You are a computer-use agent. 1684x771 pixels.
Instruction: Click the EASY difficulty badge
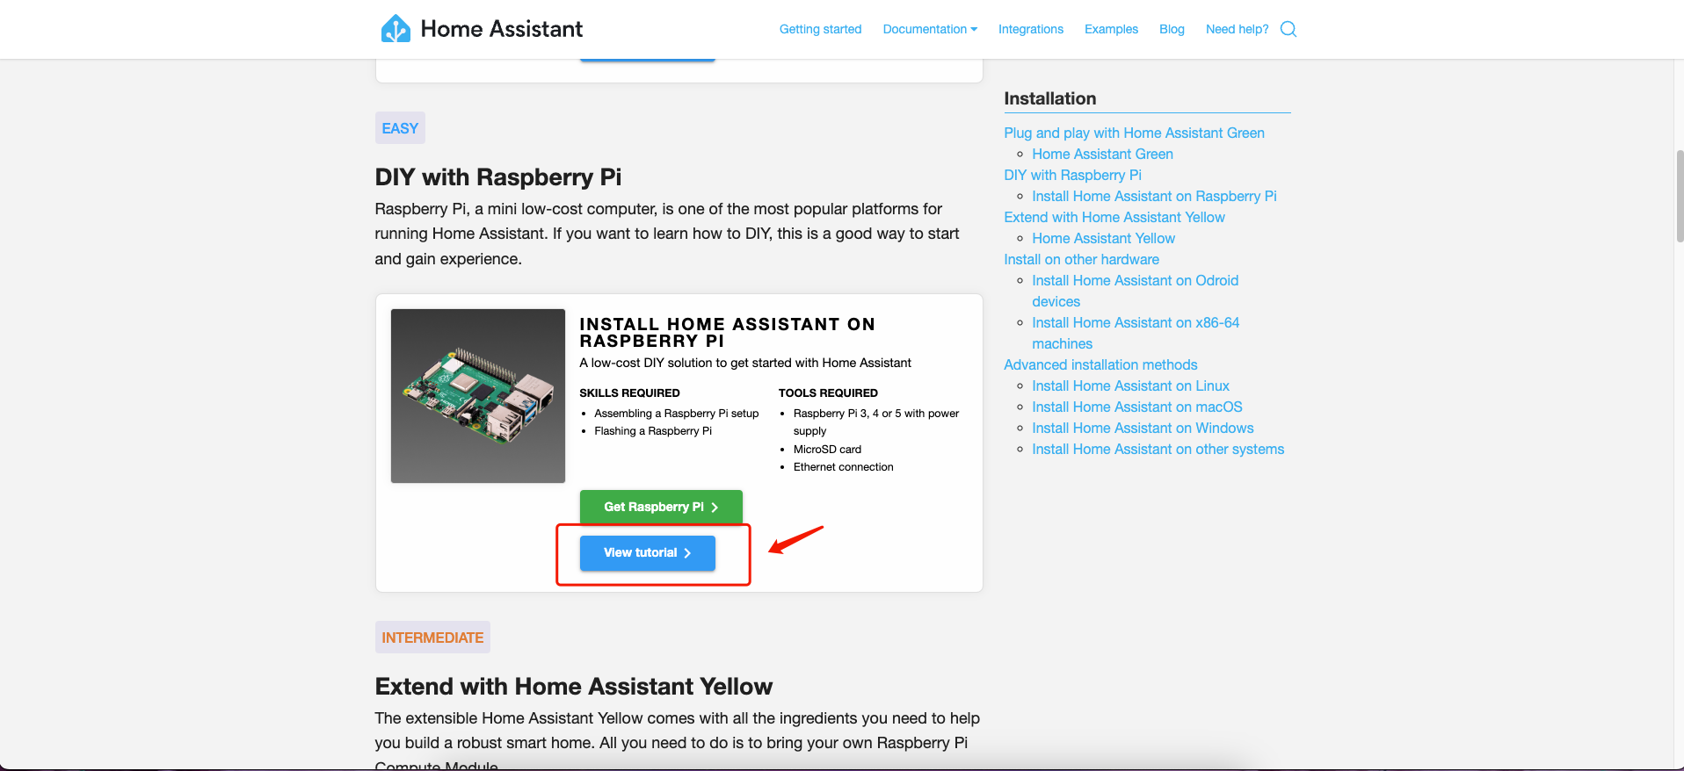[x=400, y=128]
